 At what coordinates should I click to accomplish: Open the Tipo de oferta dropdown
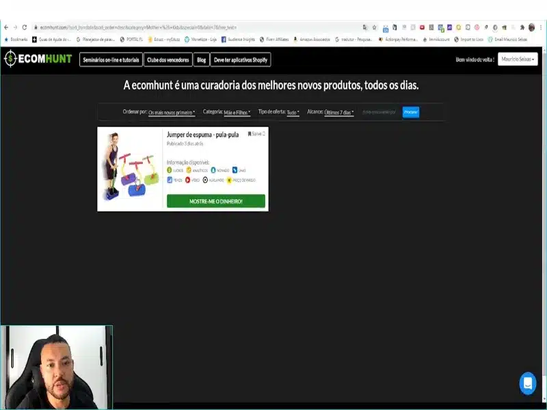(x=293, y=113)
